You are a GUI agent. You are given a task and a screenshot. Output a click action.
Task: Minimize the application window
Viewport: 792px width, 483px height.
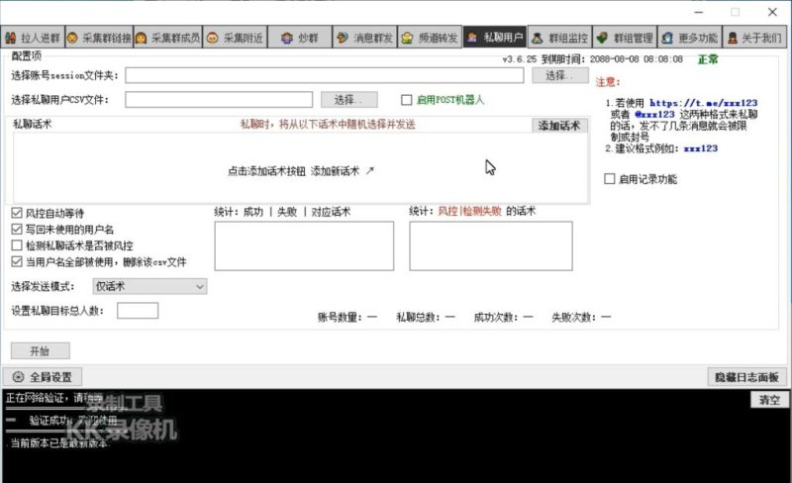coord(699,12)
